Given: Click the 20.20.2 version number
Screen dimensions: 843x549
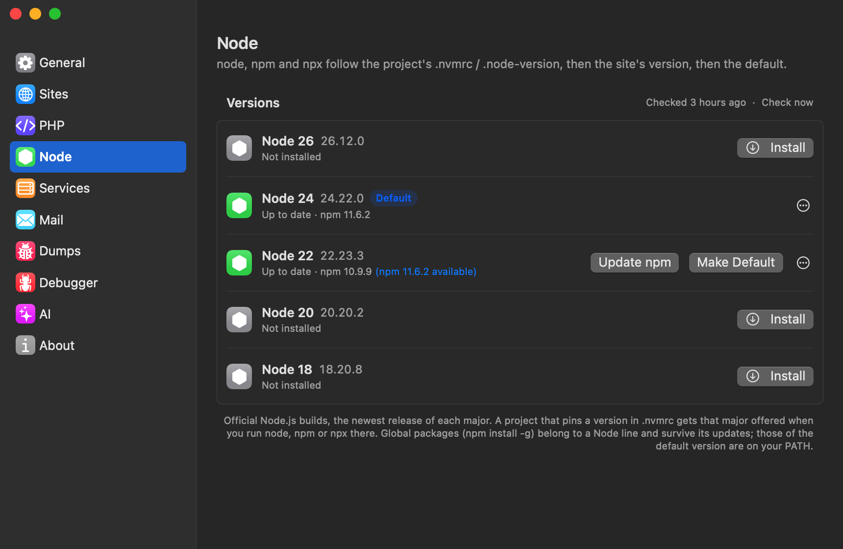Looking at the screenshot, I should (342, 313).
